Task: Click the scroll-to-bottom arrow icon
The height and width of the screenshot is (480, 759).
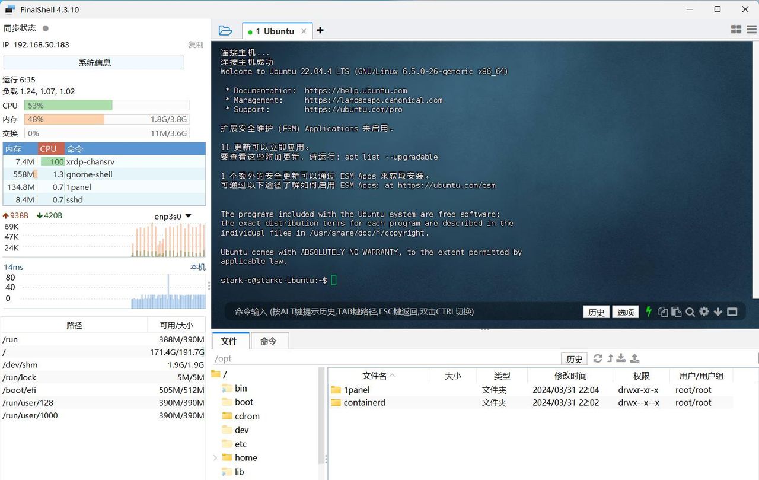Action: point(717,311)
